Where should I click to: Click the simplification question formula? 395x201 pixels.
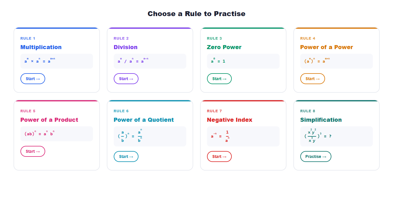click(x=336, y=136)
